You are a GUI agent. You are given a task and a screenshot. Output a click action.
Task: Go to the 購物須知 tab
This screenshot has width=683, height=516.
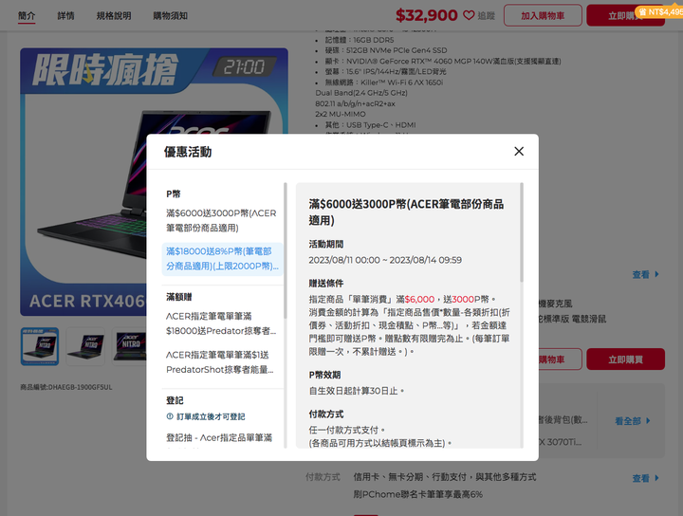tap(171, 16)
